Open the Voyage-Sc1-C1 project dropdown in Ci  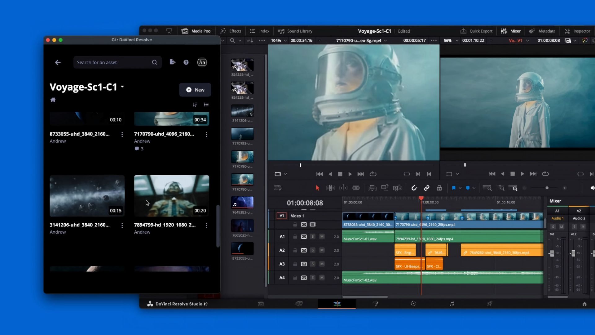[122, 87]
